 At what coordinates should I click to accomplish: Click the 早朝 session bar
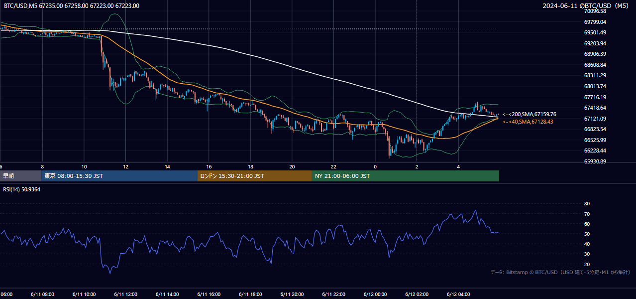point(20,176)
